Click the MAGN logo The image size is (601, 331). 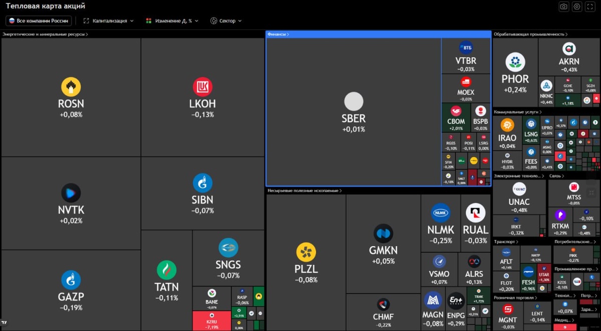[433, 300]
